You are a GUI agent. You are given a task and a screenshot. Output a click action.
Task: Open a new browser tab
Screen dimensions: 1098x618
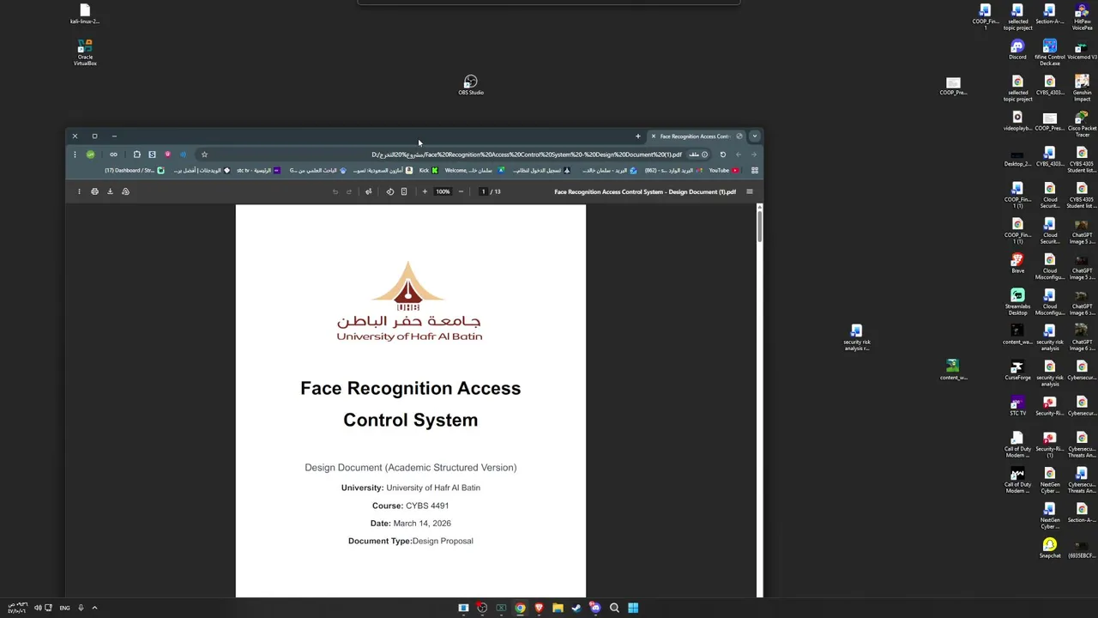(x=637, y=136)
